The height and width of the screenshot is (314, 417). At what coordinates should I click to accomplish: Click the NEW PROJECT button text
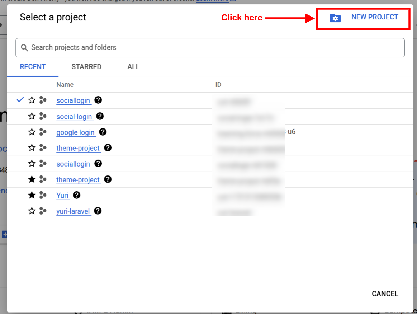[375, 17]
